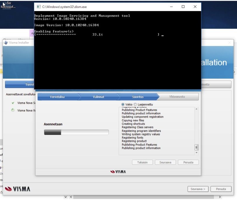Click Seuraava in the inner dialog

click(x=165, y=162)
